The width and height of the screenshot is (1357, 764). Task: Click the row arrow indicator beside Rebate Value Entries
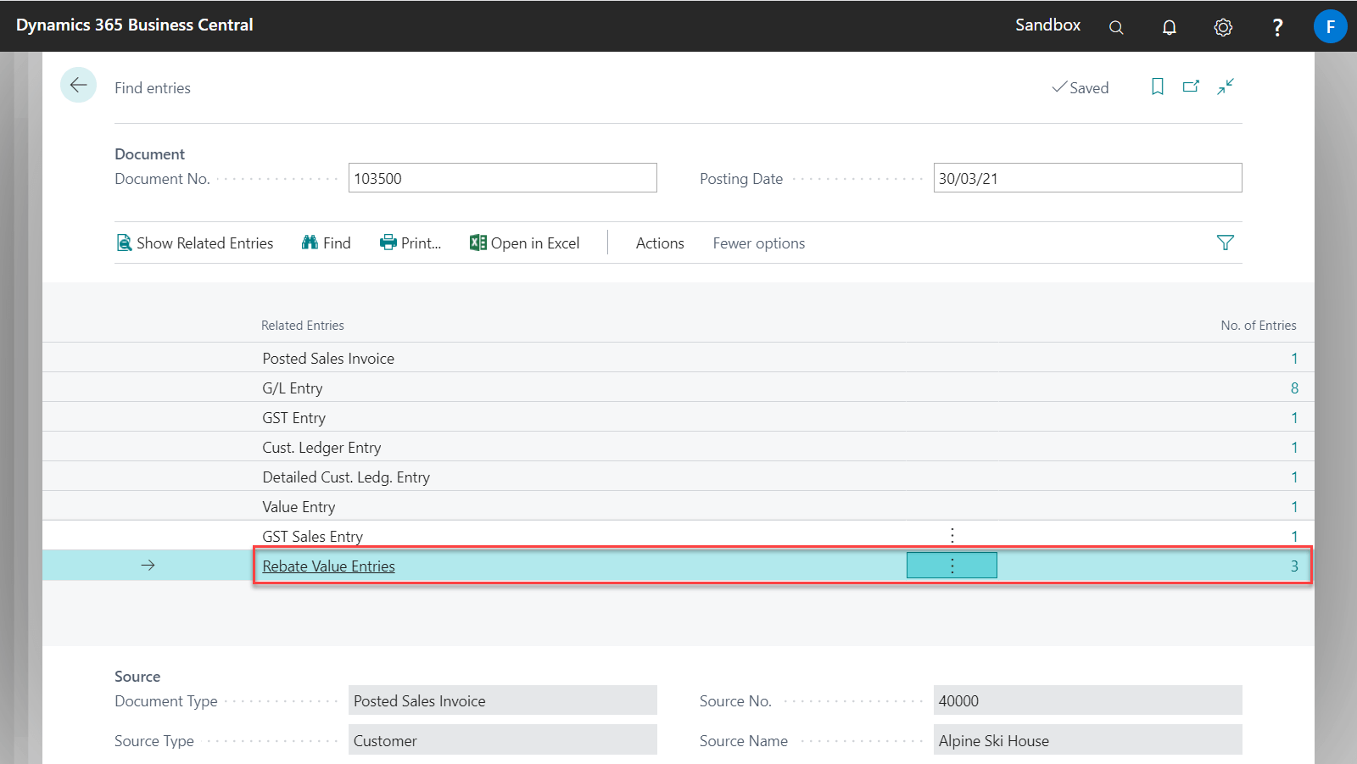point(148,566)
